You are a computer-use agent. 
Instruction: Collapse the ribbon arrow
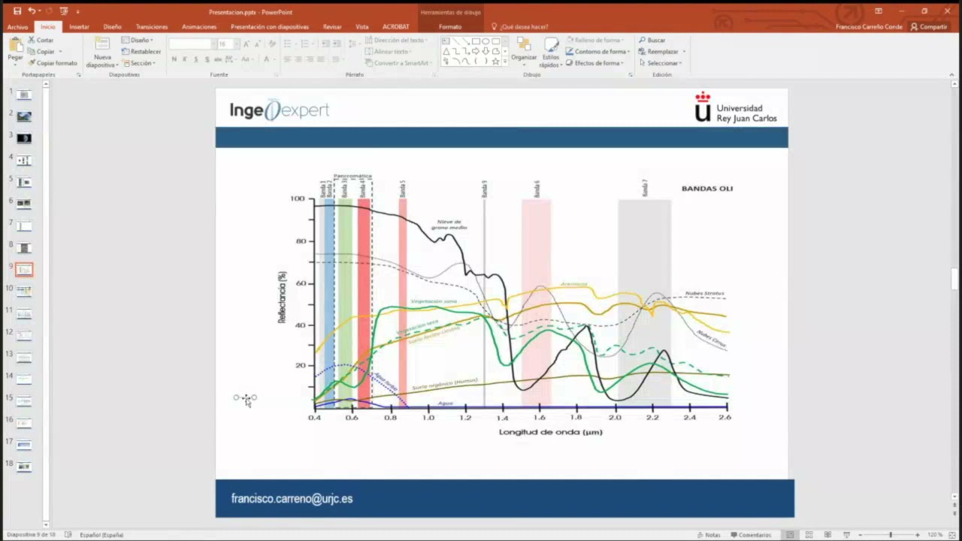point(952,74)
